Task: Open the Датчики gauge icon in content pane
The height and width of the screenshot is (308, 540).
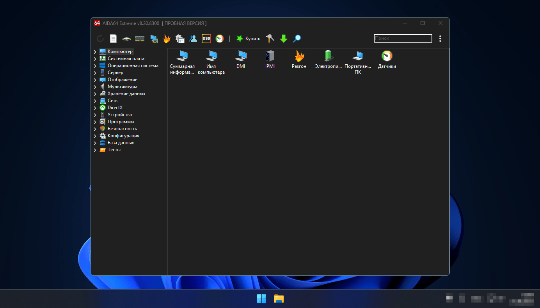Action: coord(387,60)
